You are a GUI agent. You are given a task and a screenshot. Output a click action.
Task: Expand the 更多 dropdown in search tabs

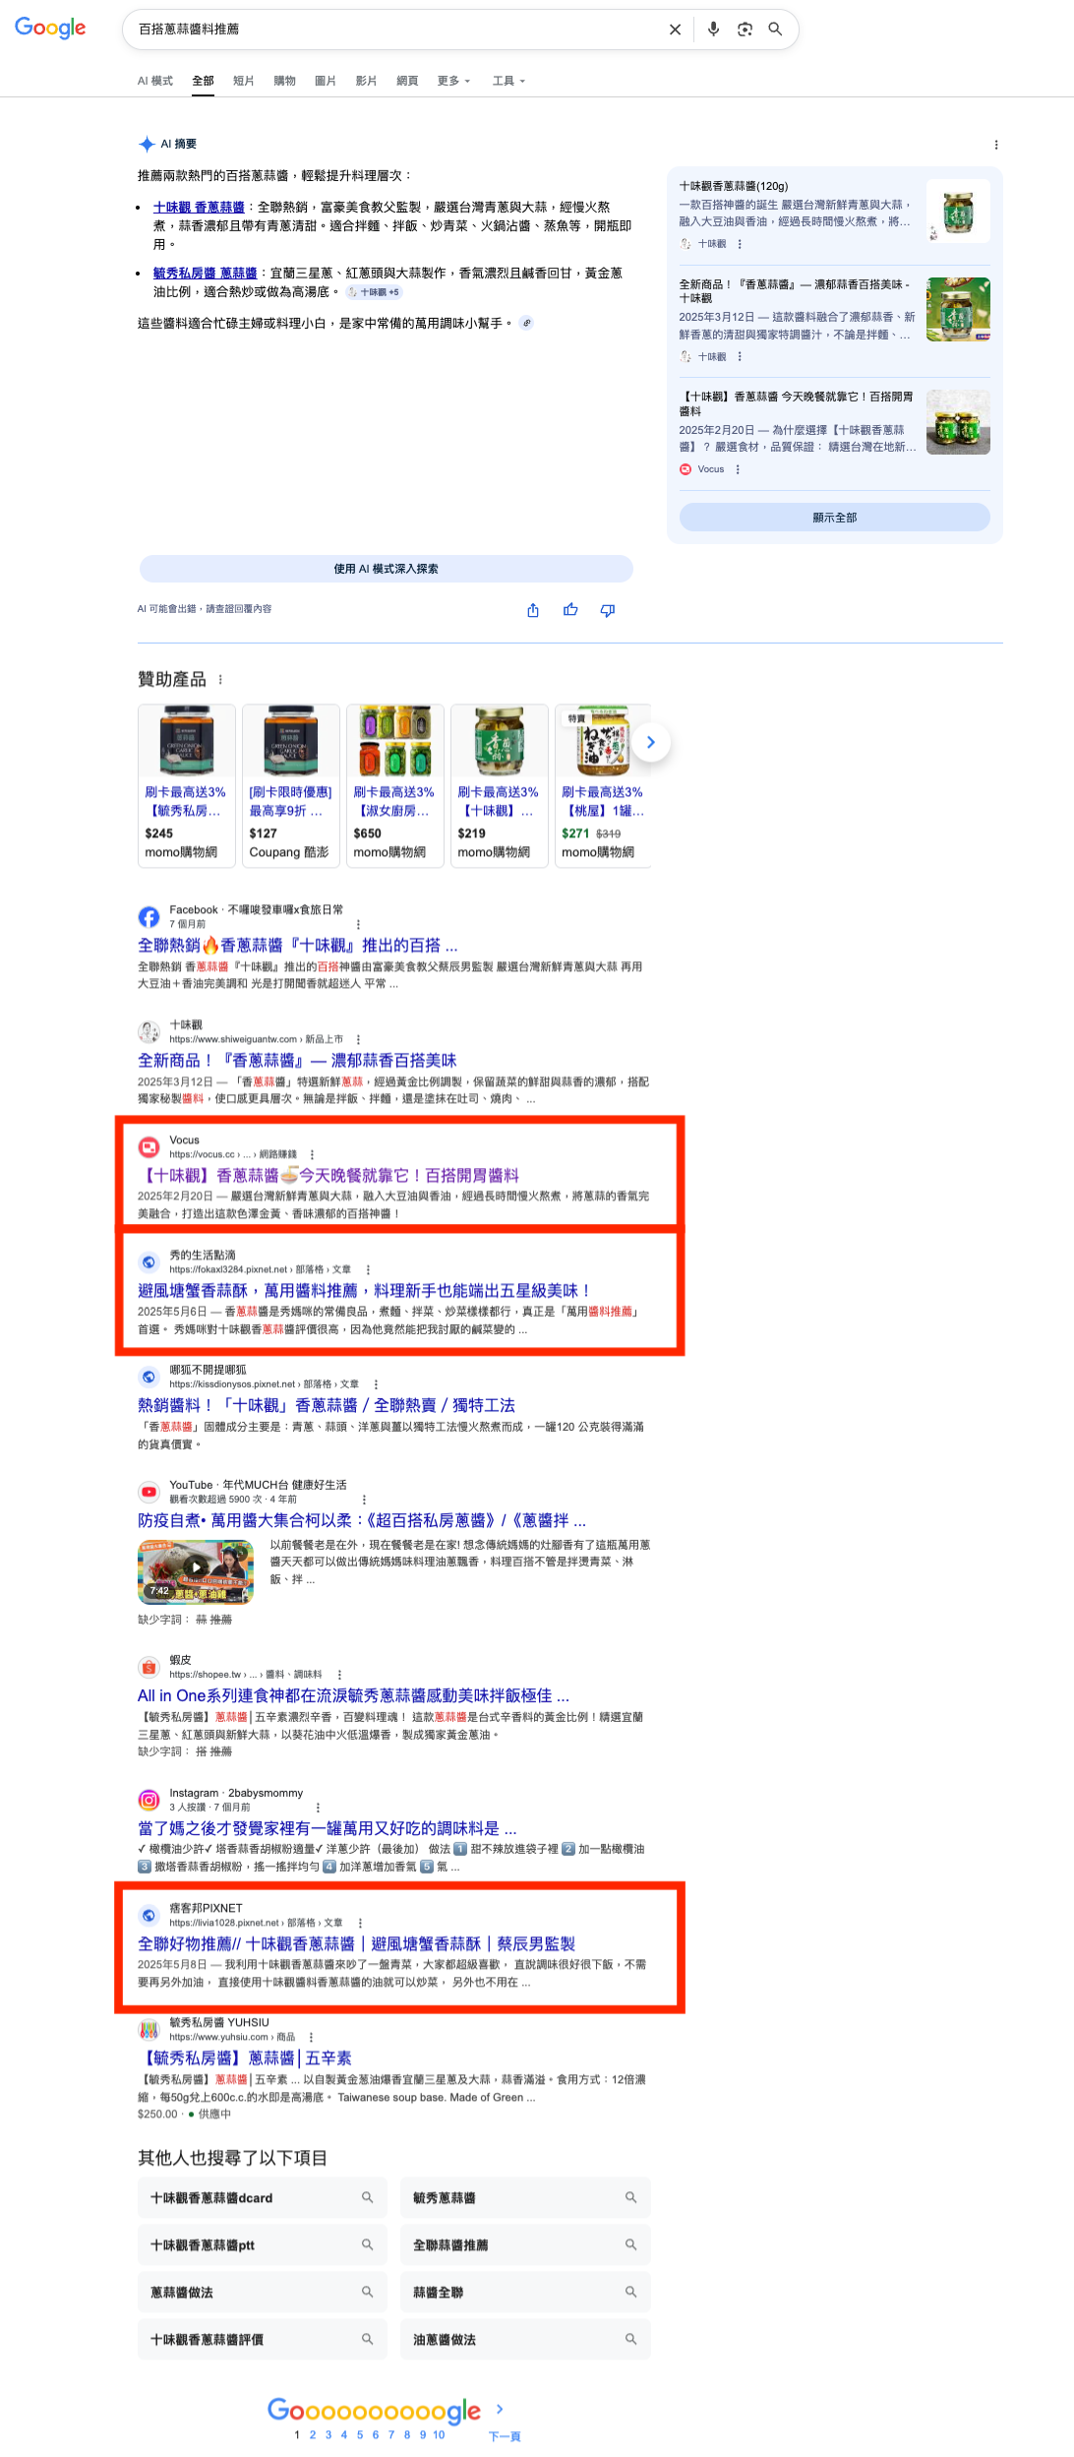(x=453, y=81)
